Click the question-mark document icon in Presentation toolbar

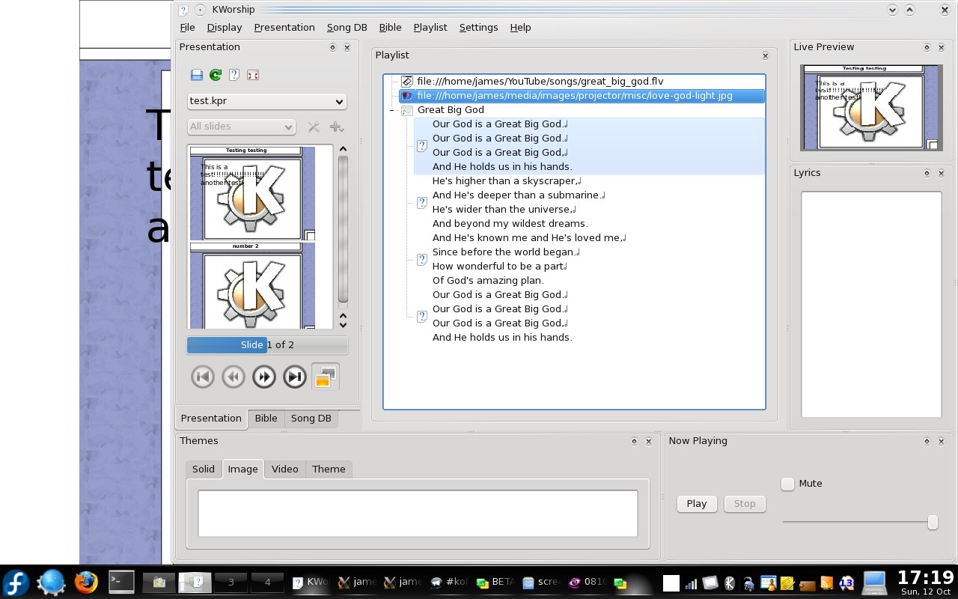pos(234,75)
